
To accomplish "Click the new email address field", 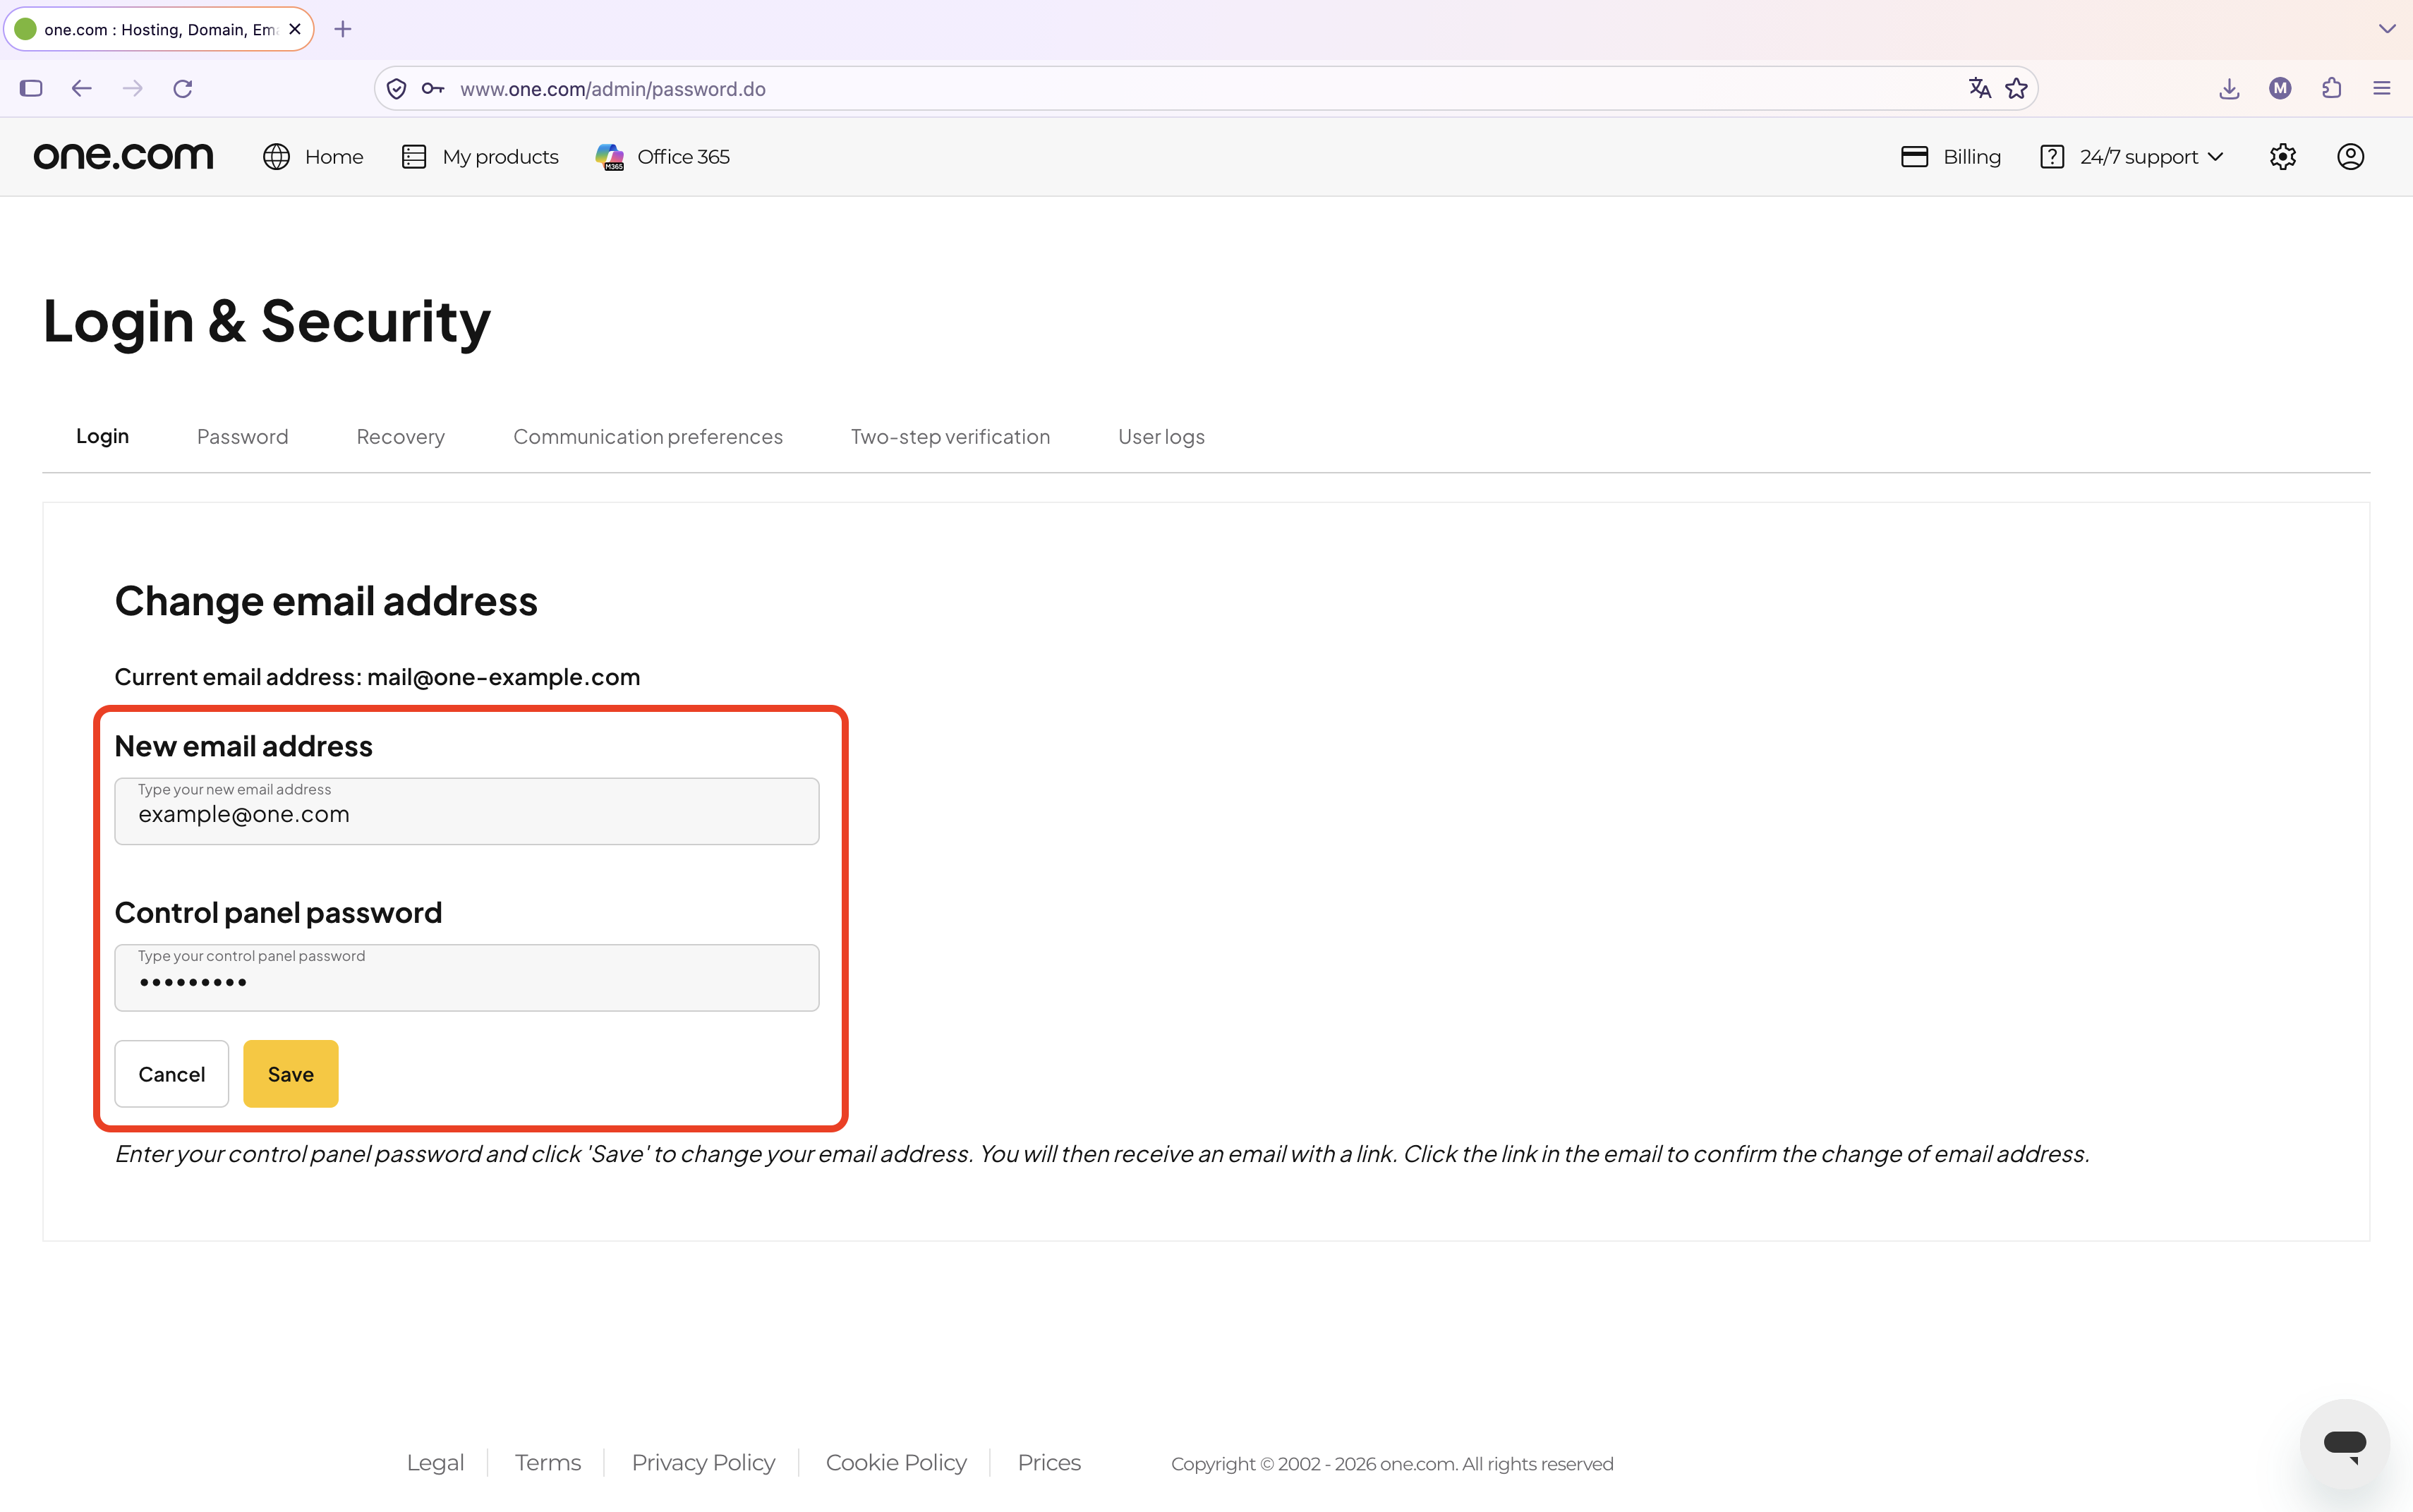I will pos(467,811).
